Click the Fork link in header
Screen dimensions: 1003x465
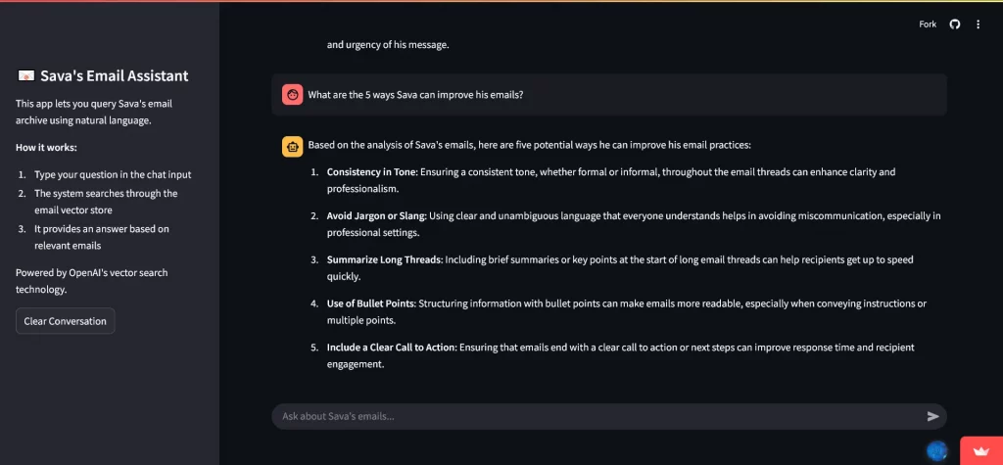(928, 24)
